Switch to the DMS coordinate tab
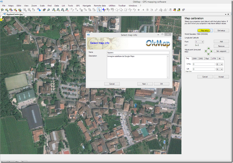 click(x=201, y=59)
